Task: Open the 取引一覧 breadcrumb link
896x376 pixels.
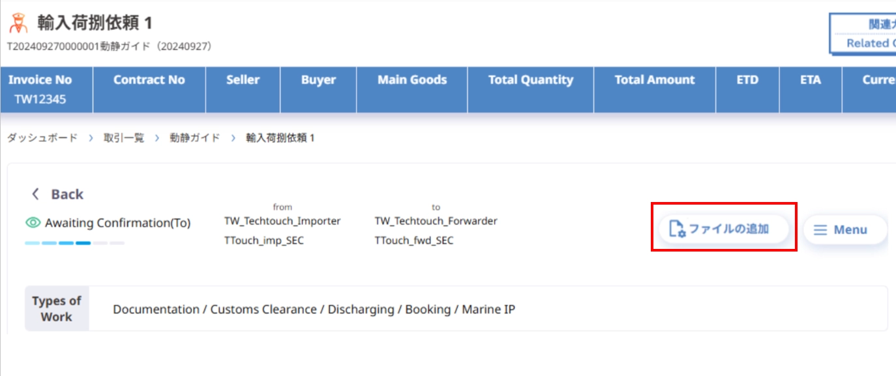Action: click(x=124, y=138)
